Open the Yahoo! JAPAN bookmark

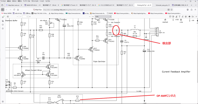6,13
